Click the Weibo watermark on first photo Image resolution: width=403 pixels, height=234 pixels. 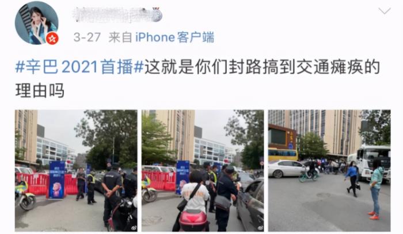134,227
